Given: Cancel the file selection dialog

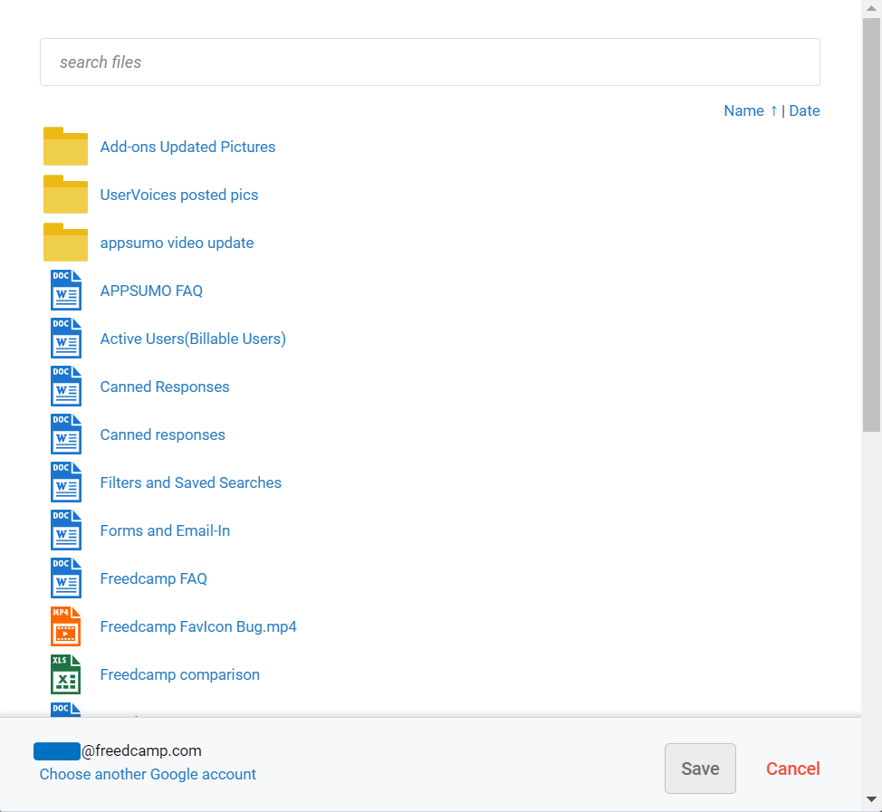Looking at the screenshot, I should pos(792,769).
